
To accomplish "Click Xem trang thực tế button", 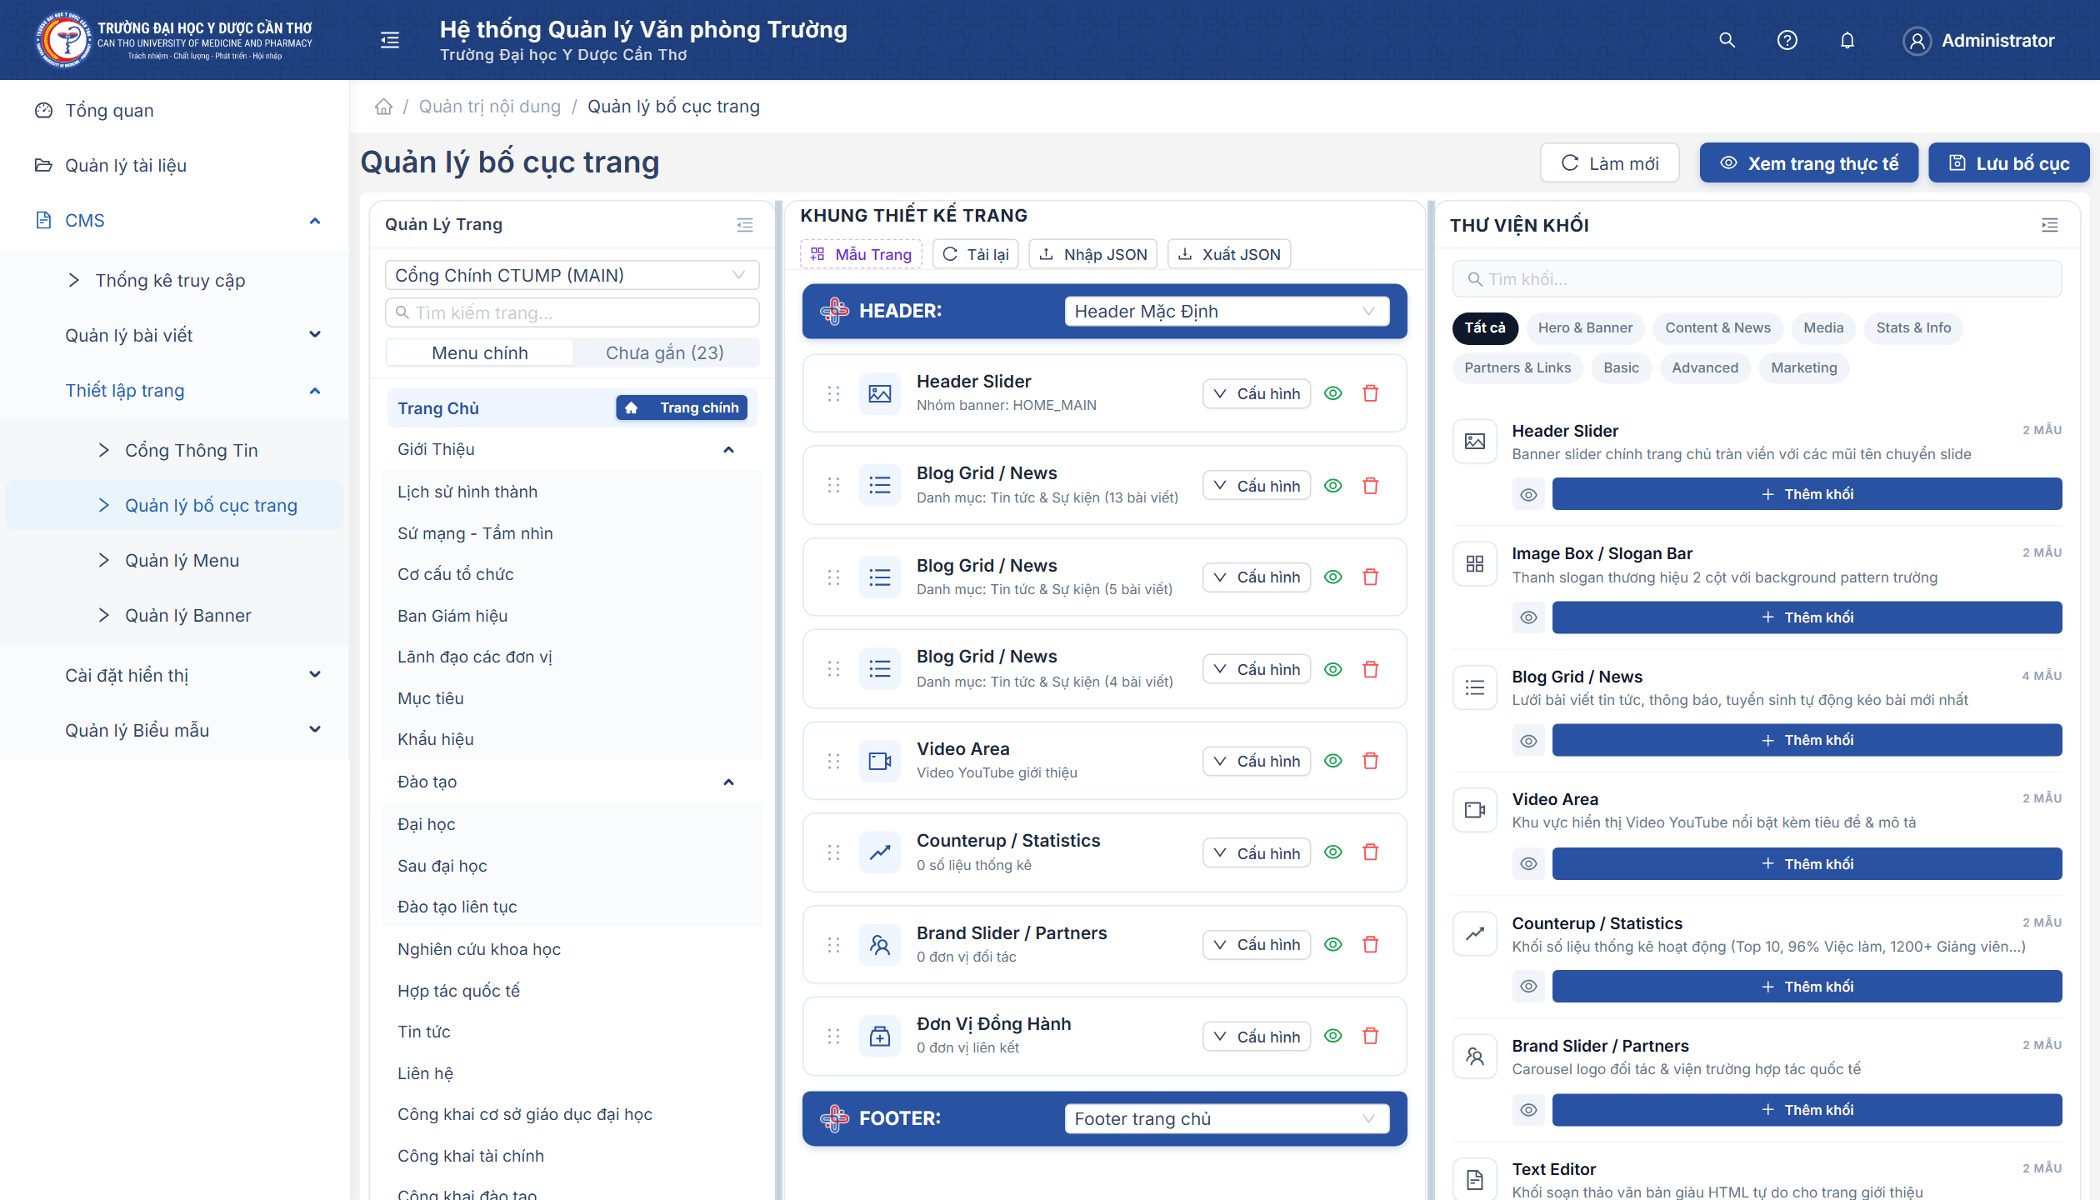I will tap(1809, 163).
